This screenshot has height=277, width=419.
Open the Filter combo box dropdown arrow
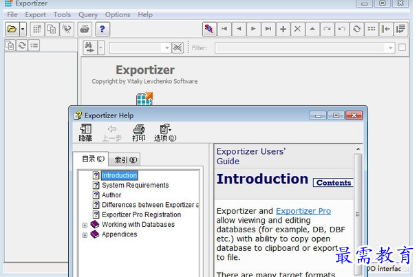[x=390, y=48]
